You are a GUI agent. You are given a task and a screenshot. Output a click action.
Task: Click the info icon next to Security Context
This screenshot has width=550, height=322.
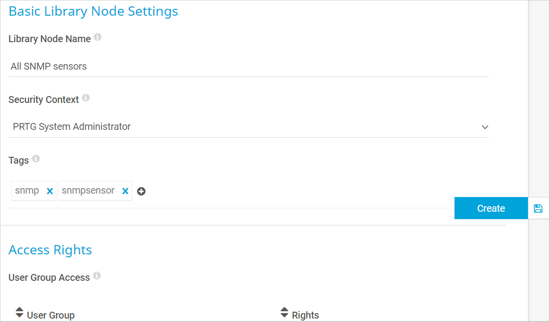pos(86,98)
